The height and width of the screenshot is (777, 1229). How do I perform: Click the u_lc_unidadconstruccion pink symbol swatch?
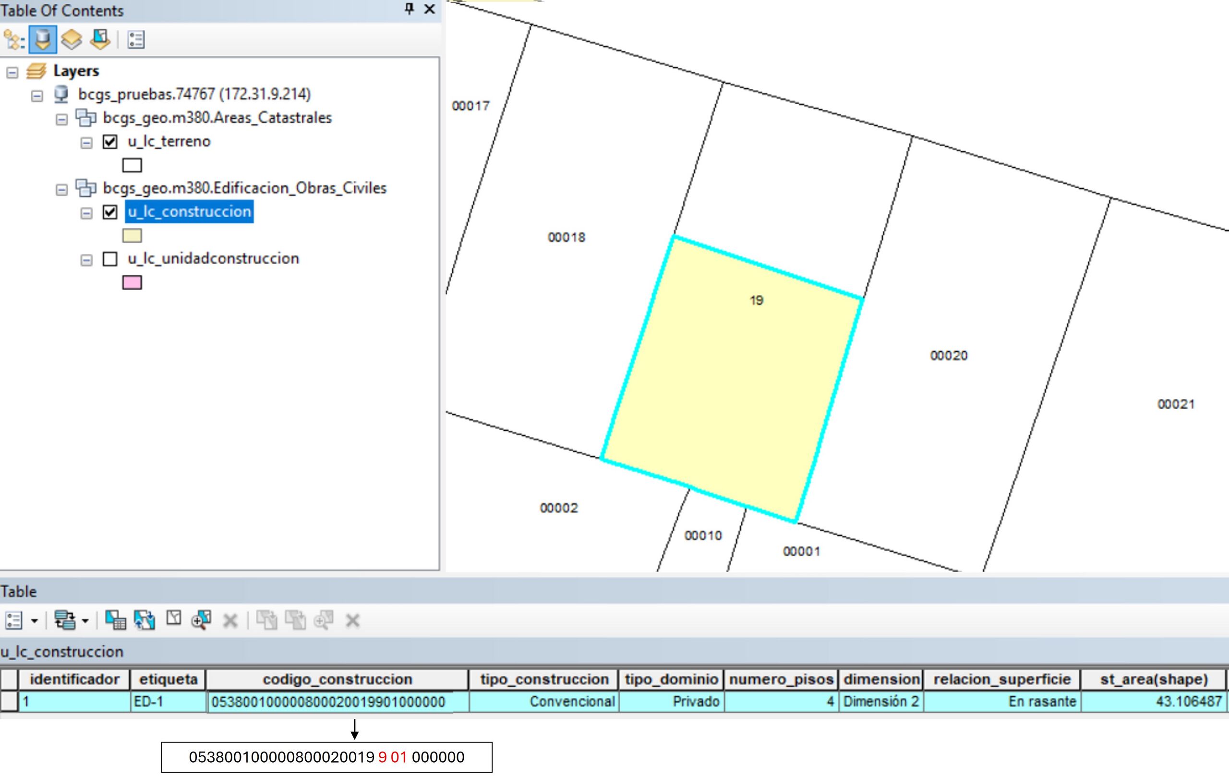132,282
